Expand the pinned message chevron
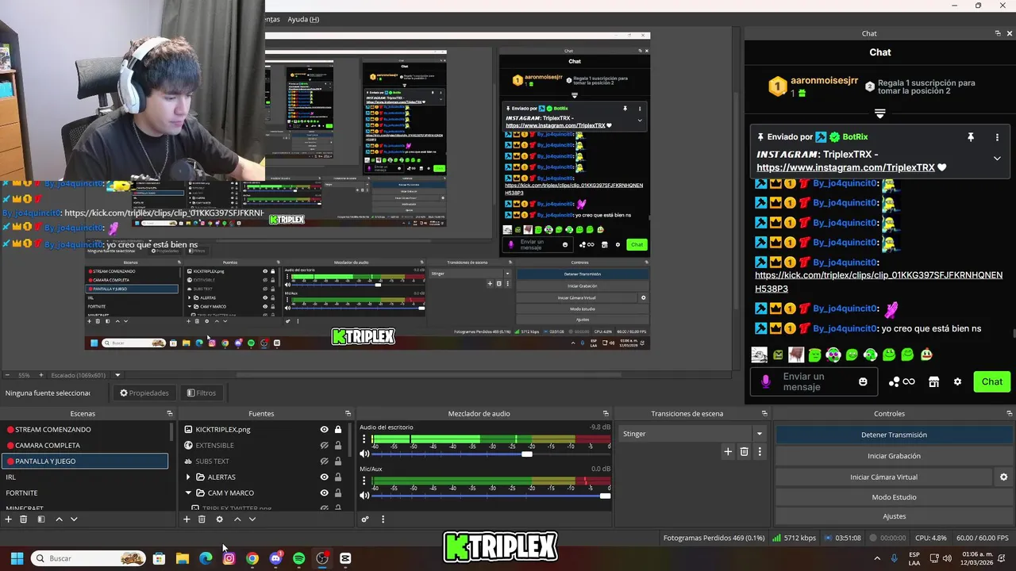 pos(997,159)
